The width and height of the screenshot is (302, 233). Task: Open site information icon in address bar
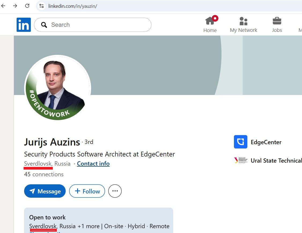pyautogui.click(x=42, y=6)
